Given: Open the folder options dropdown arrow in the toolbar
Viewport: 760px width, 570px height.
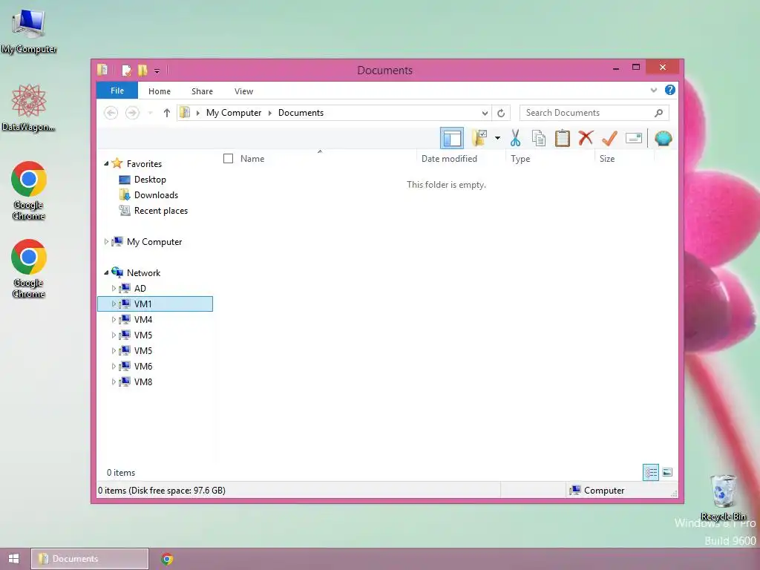Looking at the screenshot, I should click(497, 138).
